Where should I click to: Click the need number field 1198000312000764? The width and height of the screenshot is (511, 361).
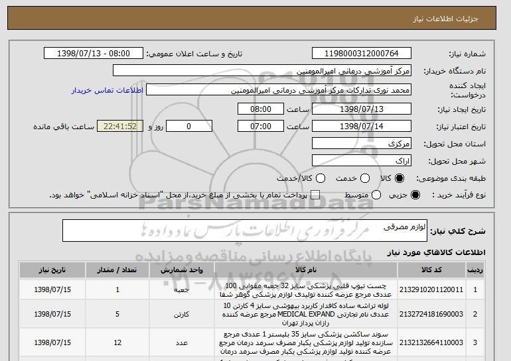tap(362, 54)
